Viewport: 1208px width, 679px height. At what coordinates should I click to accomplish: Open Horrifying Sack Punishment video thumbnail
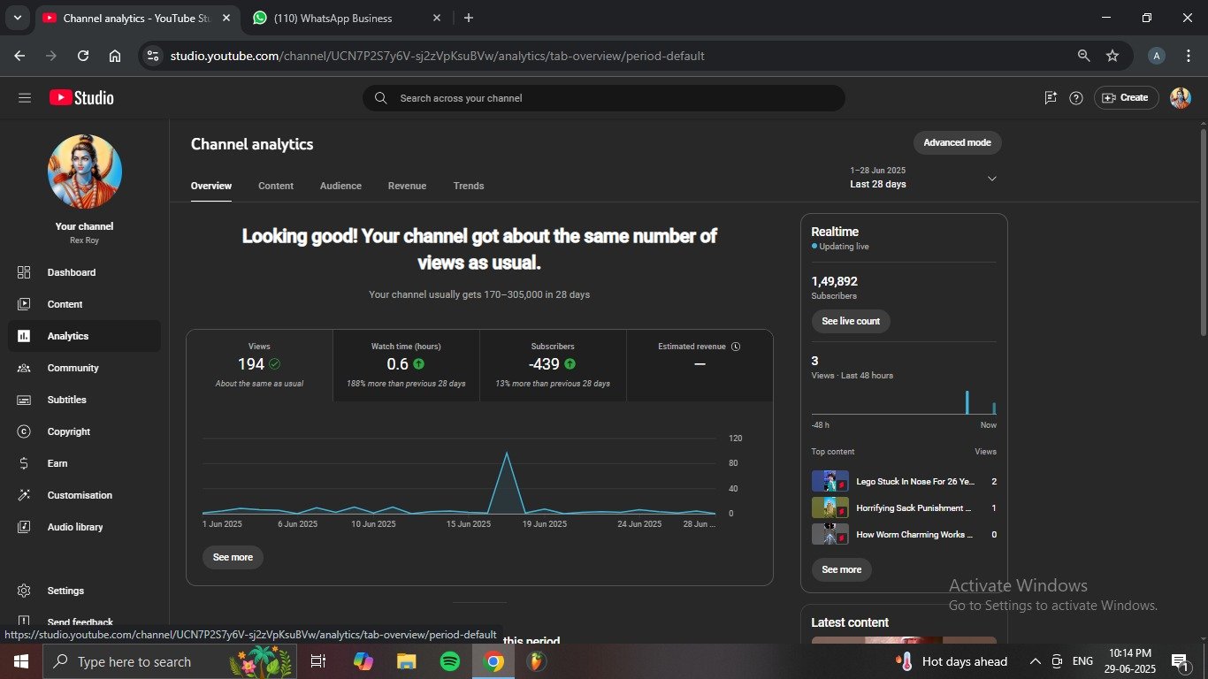click(830, 508)
